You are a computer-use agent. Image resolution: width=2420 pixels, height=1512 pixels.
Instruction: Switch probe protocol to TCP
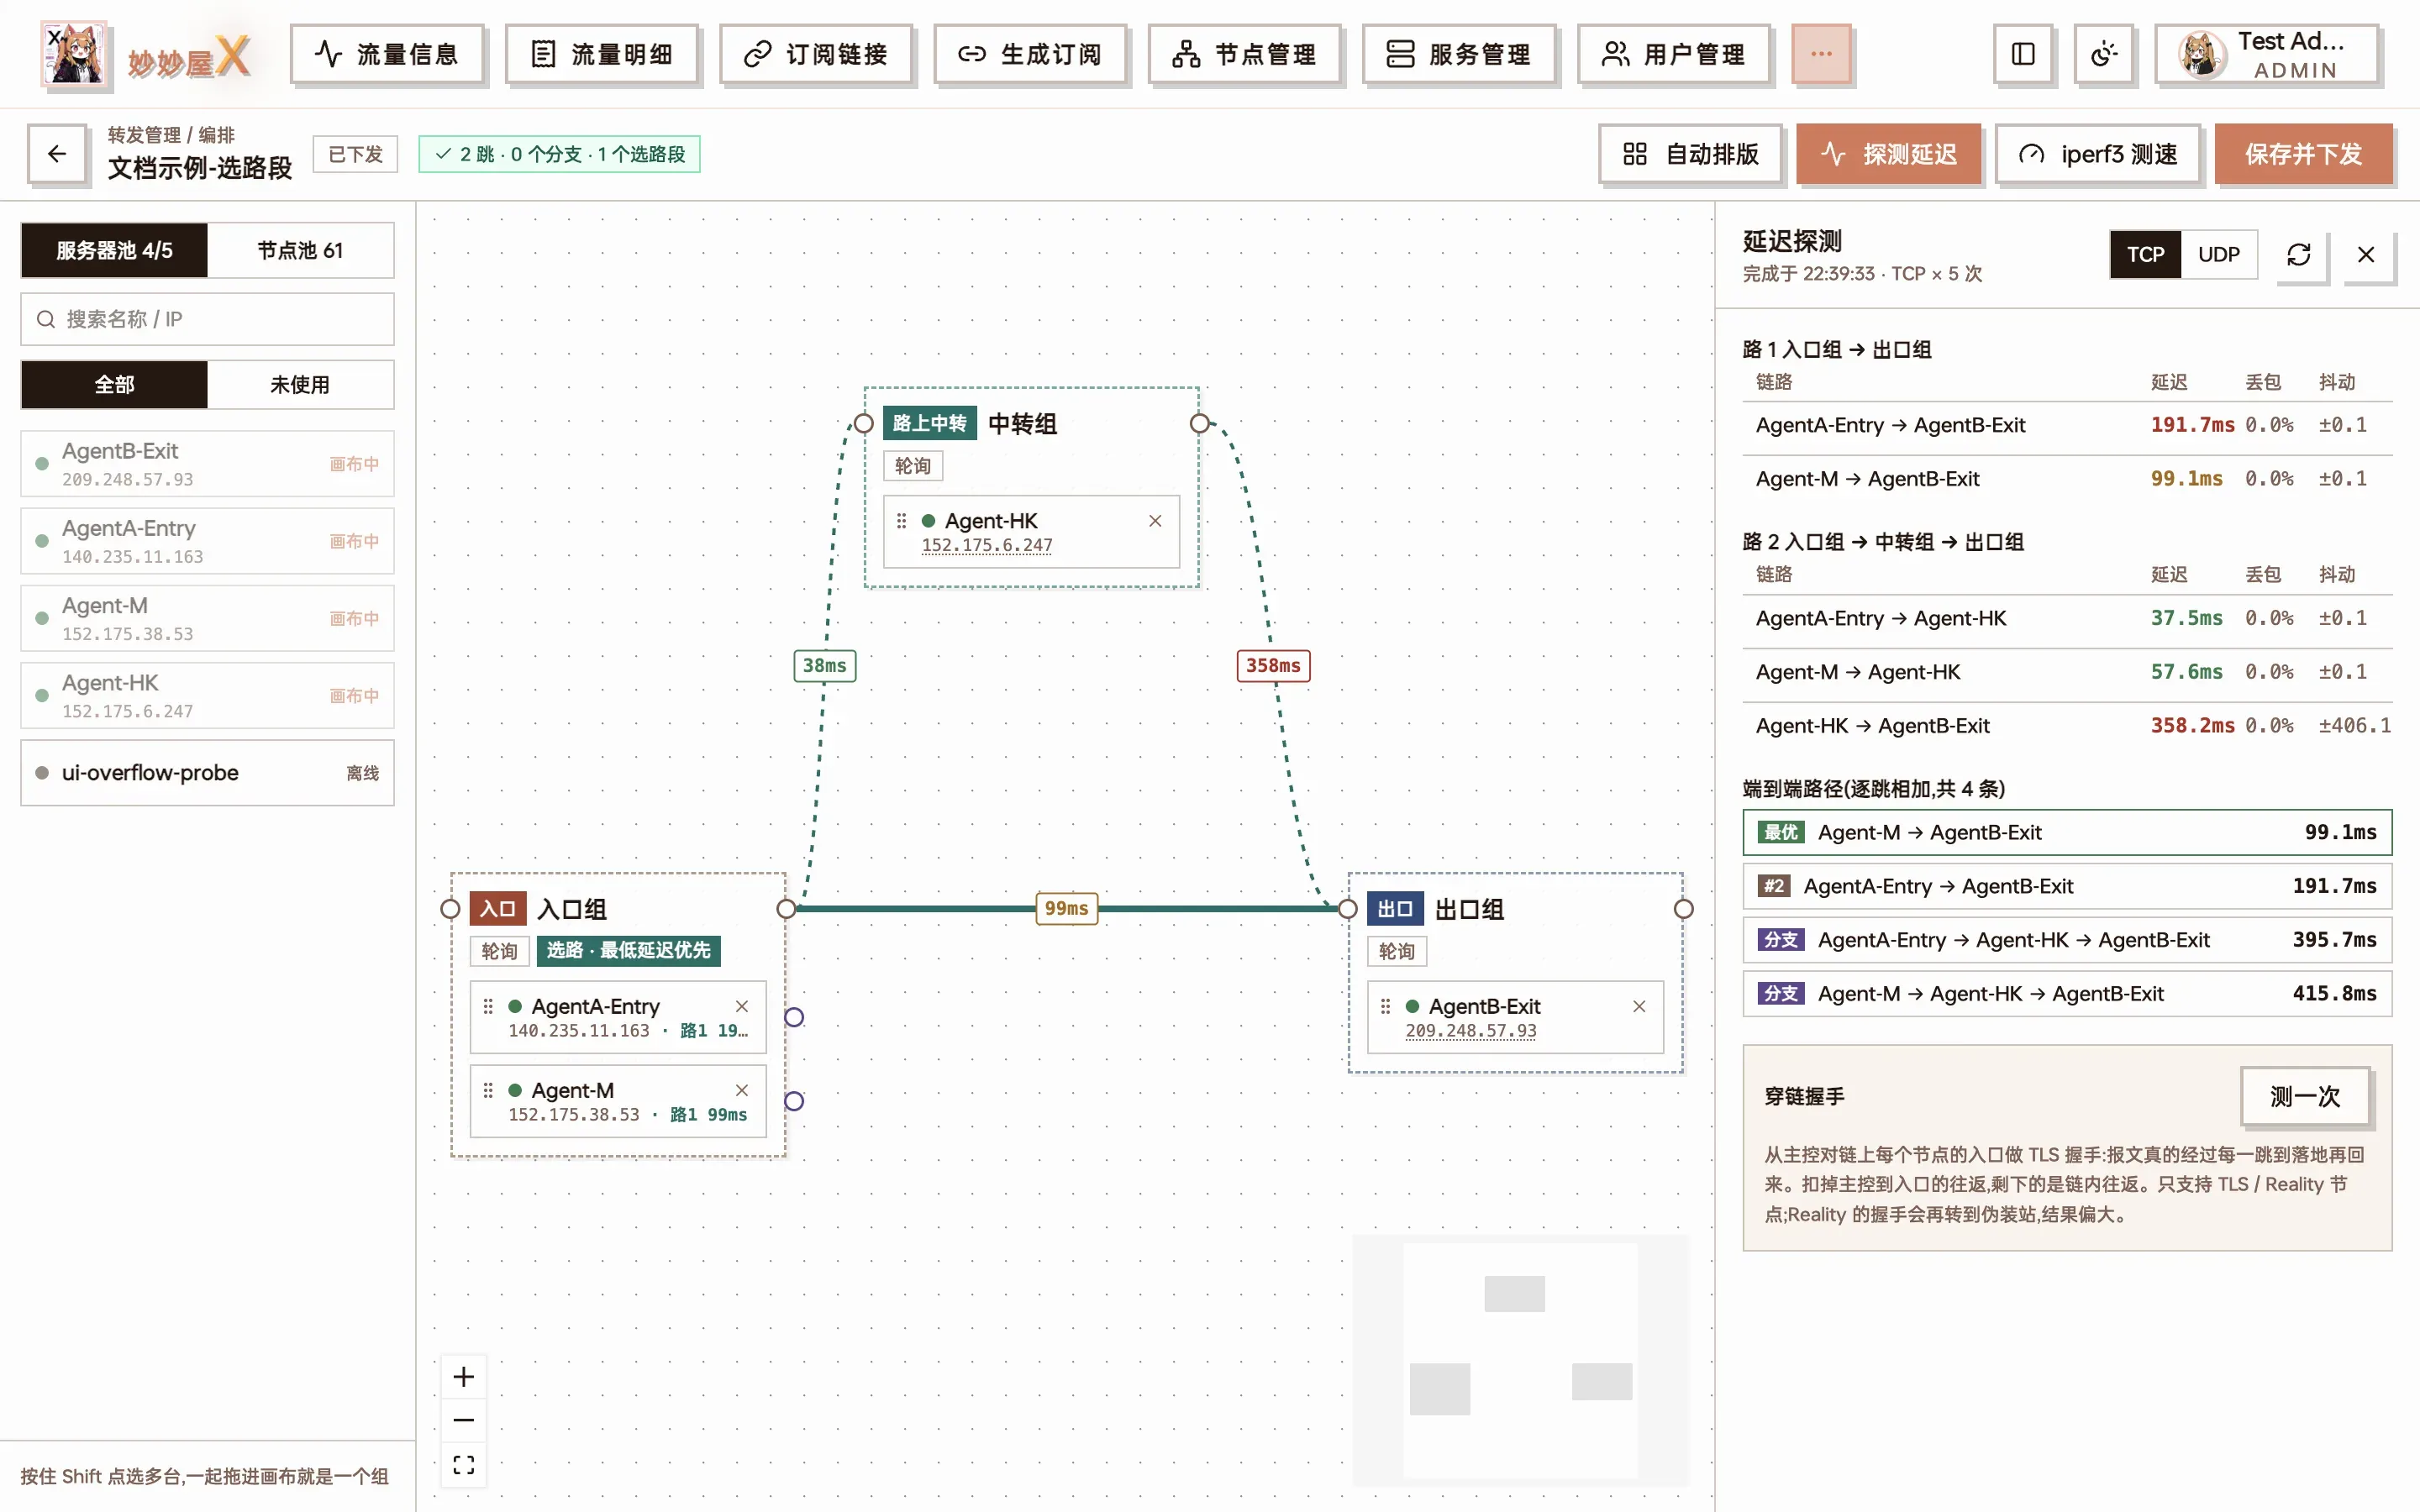(2145, 255)
